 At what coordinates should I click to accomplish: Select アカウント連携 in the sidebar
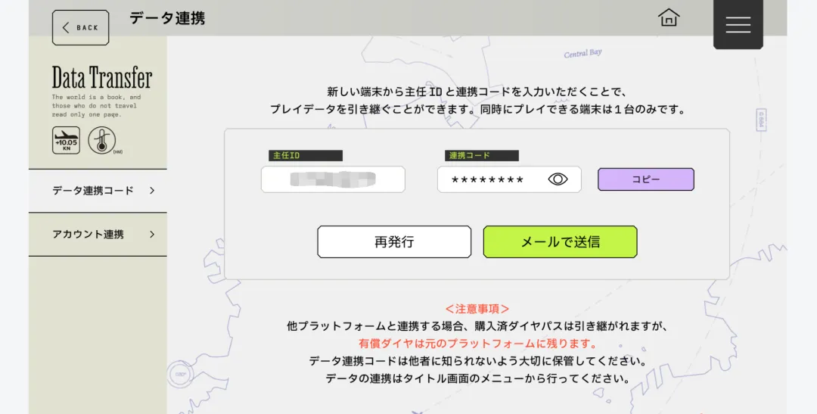(88, 235)
